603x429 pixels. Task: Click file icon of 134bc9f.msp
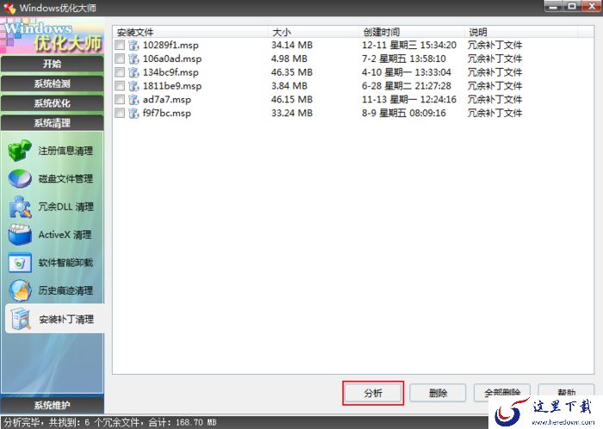[x=134, y=72]
